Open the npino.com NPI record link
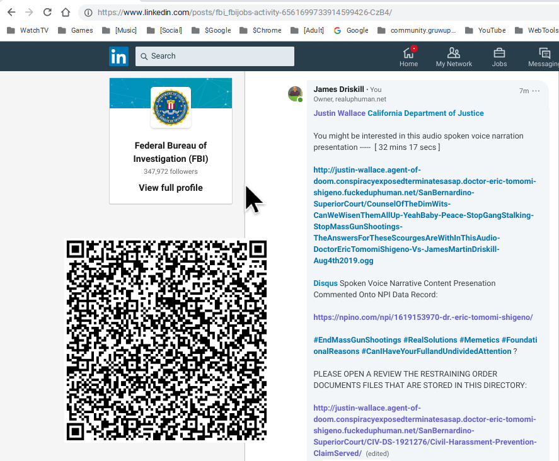The image size is (559, 461). coord(423,317)
